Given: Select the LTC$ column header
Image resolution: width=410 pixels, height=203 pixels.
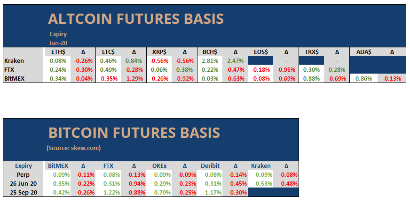Looking at the screenshot, I should click(x=109, y=52).
